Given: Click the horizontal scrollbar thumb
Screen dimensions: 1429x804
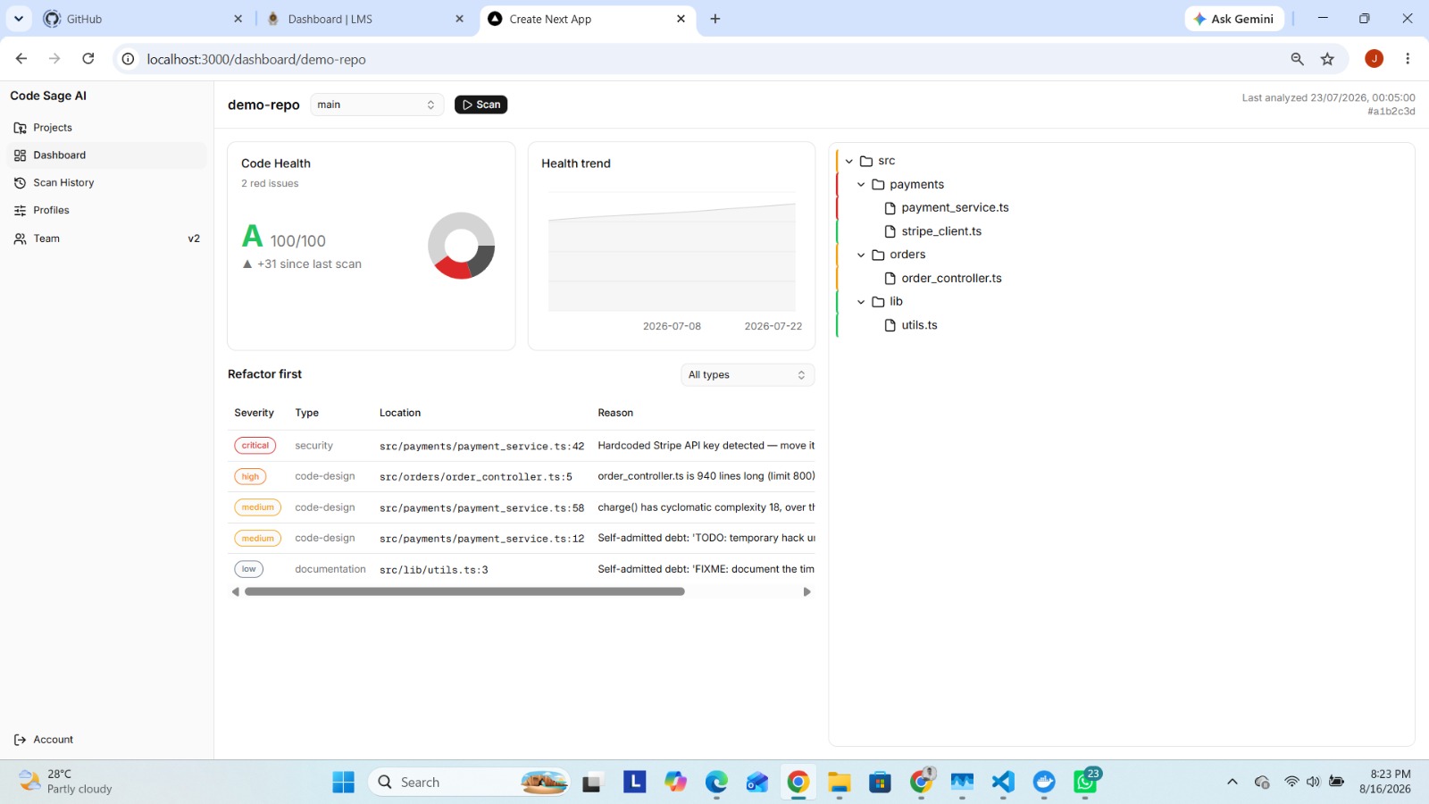Looking at the screenshot, I should point(464,592).
